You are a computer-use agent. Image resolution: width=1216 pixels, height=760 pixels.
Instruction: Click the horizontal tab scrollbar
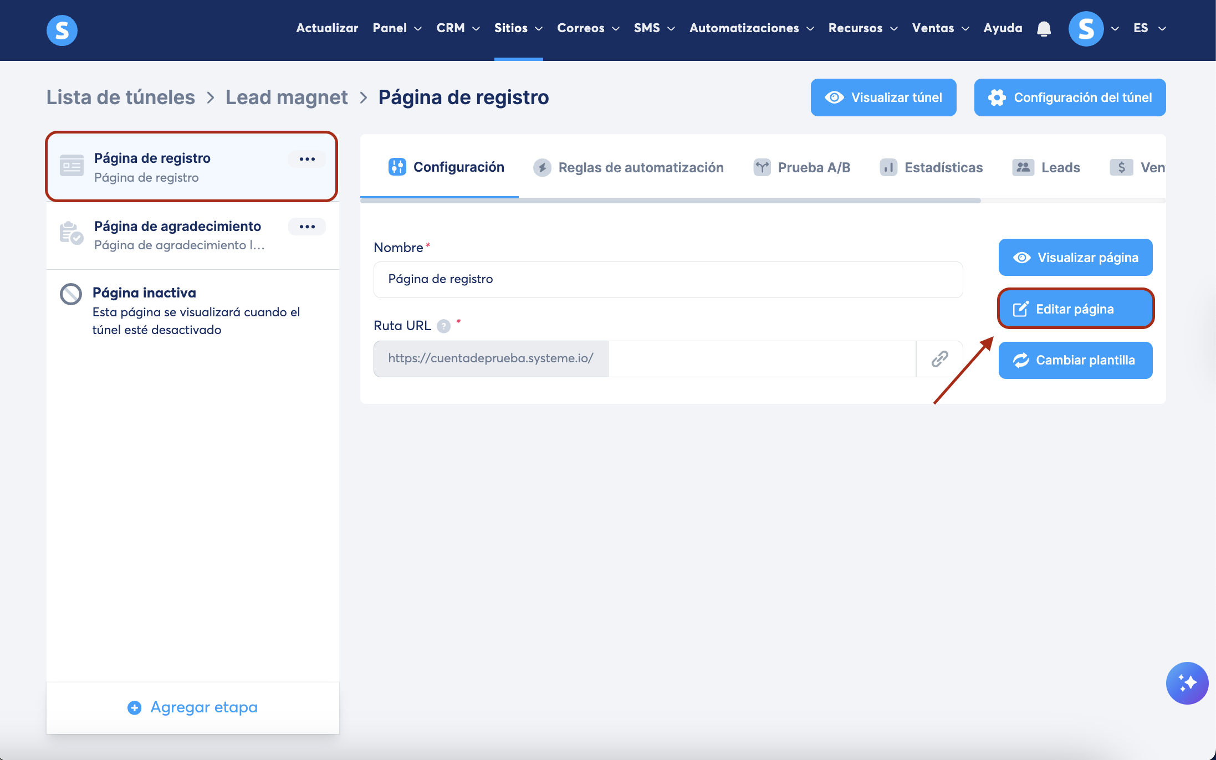[x=671, y=201]
